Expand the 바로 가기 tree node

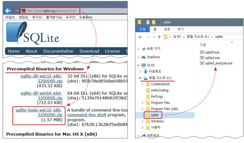click(138, 49)
